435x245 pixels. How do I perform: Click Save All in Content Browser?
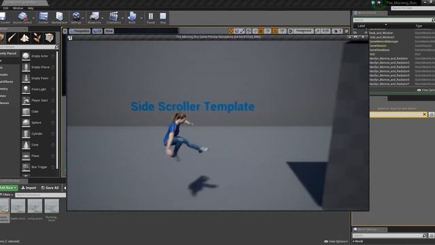point(50,188)
